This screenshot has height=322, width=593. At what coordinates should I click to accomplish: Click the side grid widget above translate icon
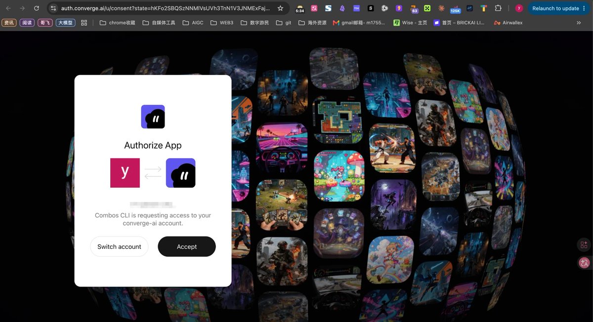[584, 245]
